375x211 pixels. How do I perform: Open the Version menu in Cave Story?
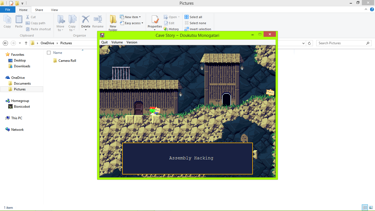tap(132, 42)
